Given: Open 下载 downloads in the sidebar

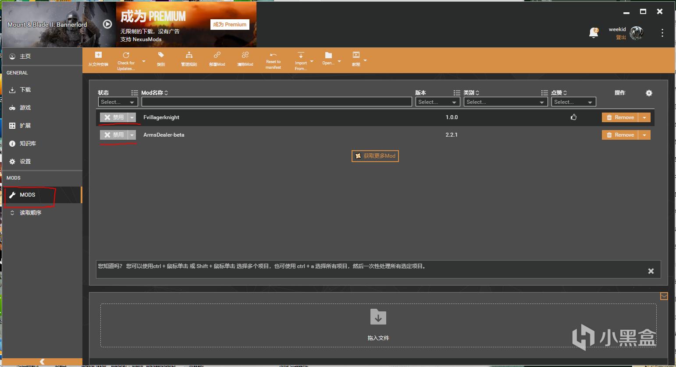Looking at the screenshot, I should tap(42, 90).
